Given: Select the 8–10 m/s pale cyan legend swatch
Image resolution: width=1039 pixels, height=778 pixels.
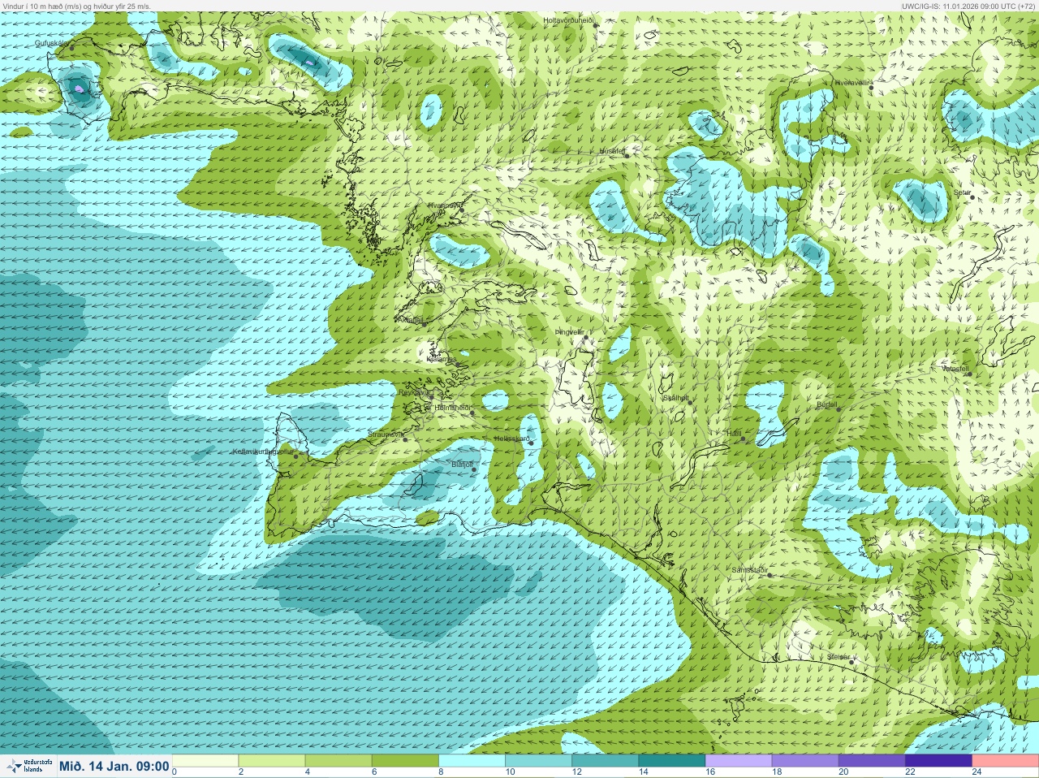Looking at the screenshot, I should 472,760.
